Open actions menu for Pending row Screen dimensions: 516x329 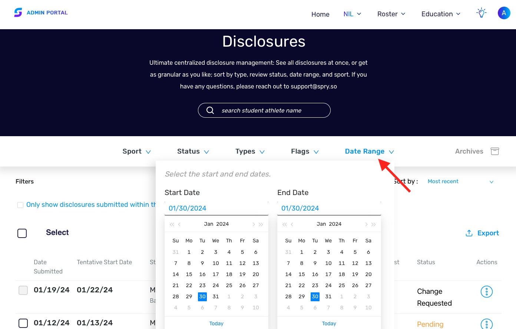click(x=486, y=324)
